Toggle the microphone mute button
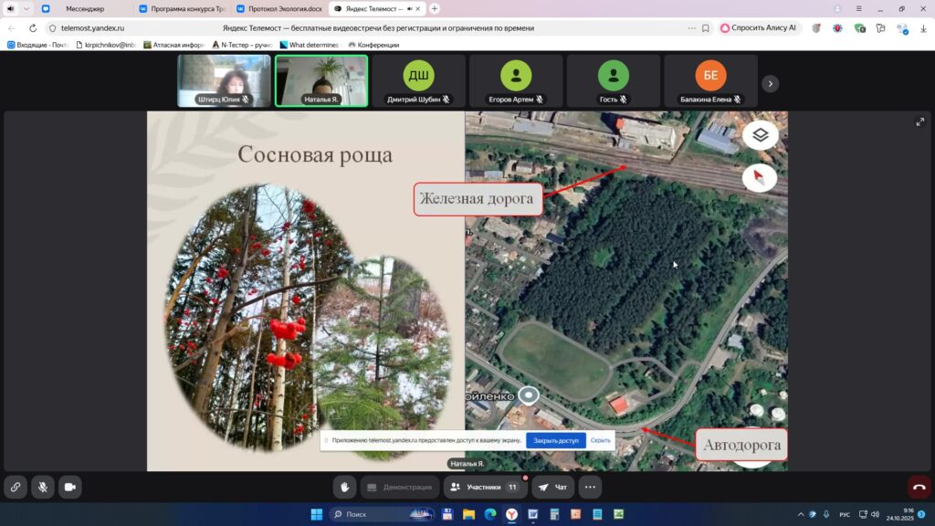This screenshot has width=935, height=526. coord(42,488)
